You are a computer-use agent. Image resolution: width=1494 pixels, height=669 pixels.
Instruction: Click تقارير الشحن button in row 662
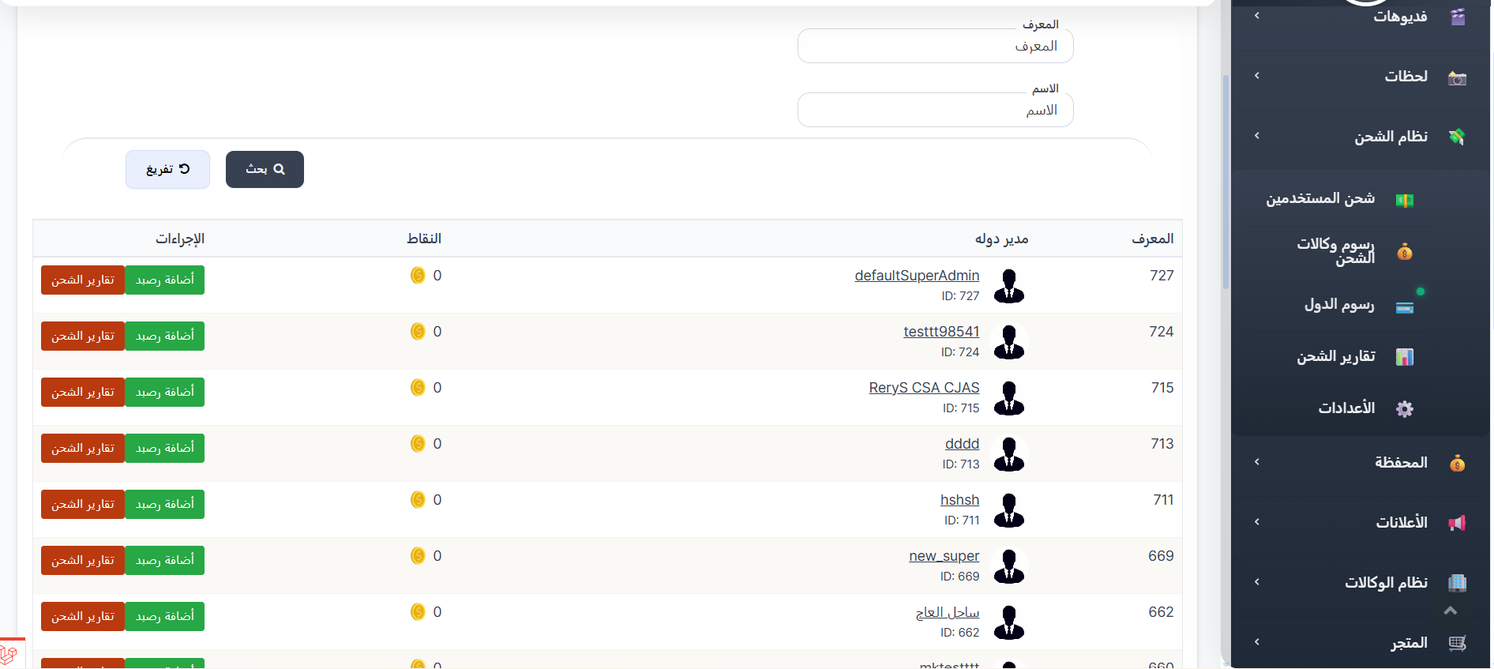[83, 616]
